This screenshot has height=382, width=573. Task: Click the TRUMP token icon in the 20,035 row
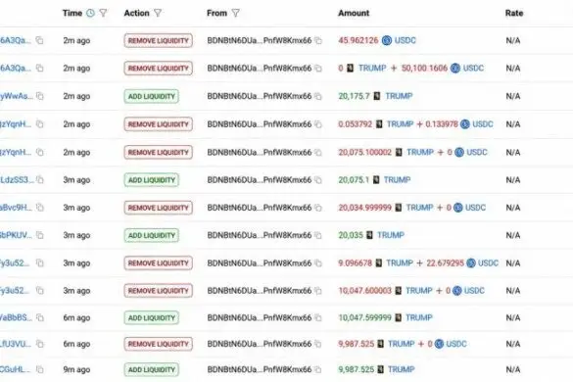(370, 235)
